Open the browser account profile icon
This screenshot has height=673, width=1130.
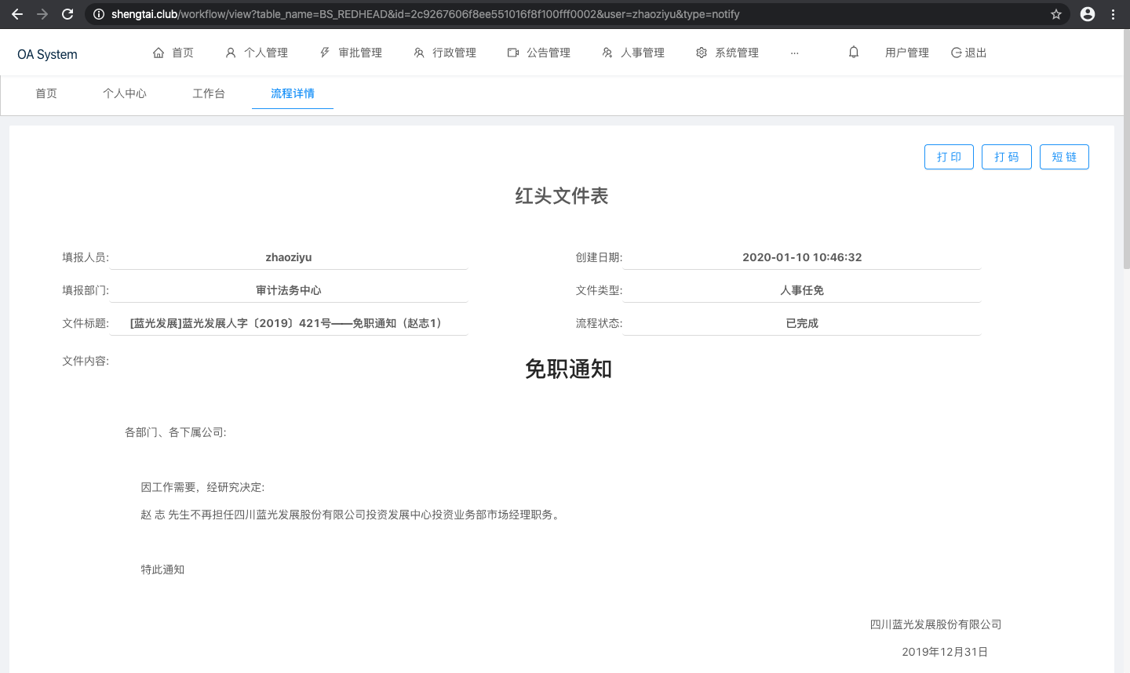pos(1087,13)
